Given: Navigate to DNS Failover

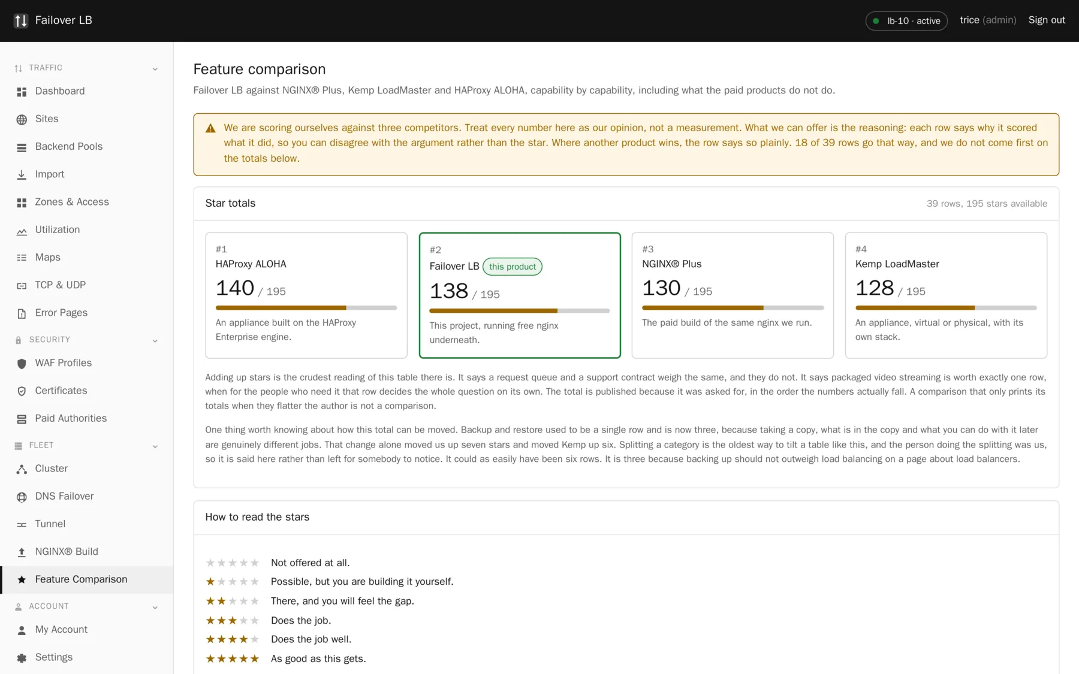Looking at the screenshot, I should (87, 496).
